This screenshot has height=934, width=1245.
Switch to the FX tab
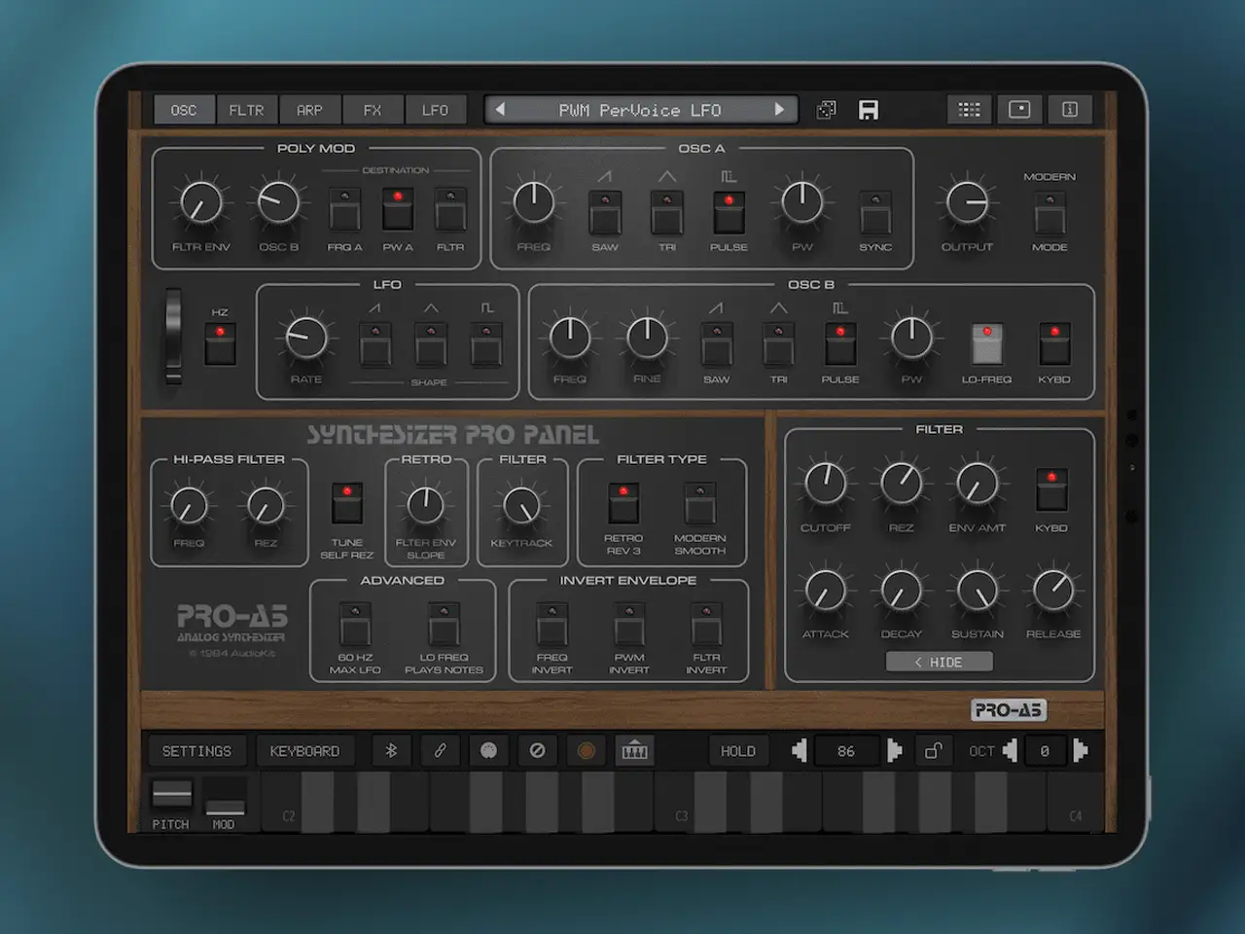pyautogui.click(x=373, y=110)
